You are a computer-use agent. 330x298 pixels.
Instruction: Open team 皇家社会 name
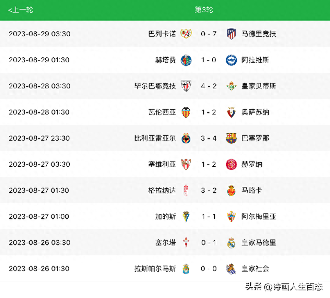coord(255,269)
